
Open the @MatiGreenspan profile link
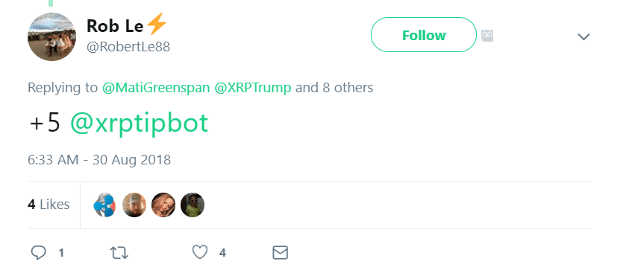point(156,88)
